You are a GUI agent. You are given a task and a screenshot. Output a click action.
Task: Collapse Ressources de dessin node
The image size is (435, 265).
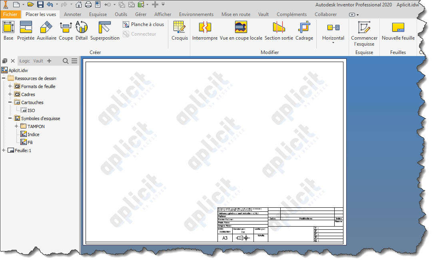click(x=4, y=78)
